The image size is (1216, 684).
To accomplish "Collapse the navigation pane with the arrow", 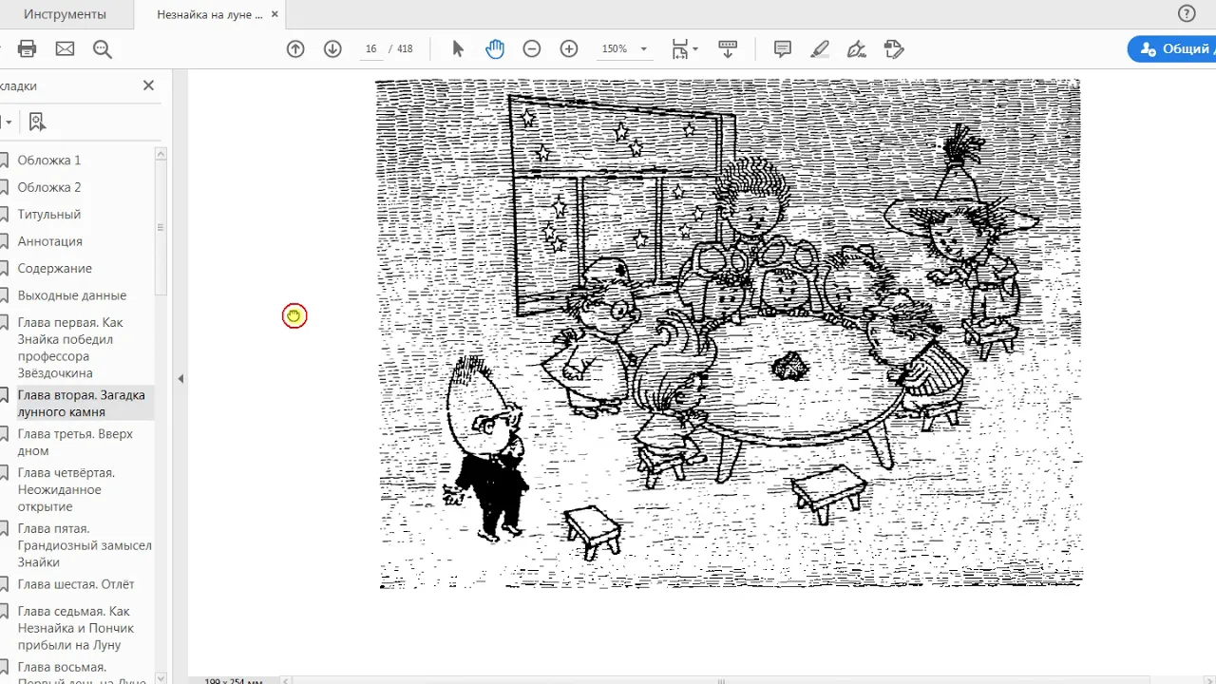I will (x=180, y=378).
